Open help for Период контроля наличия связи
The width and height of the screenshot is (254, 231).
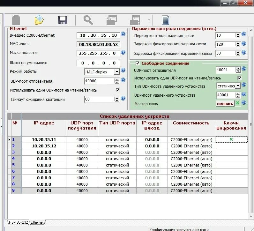tap(244, 34)
